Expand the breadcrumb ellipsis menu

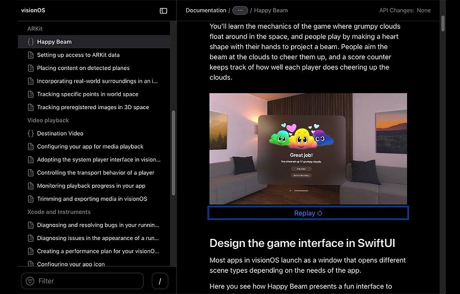[x=240, y=10]
